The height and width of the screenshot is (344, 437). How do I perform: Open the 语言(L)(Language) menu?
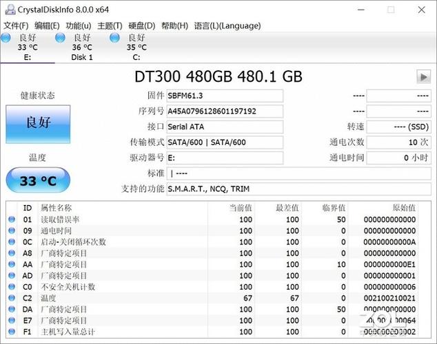click(x=227, y=25)
